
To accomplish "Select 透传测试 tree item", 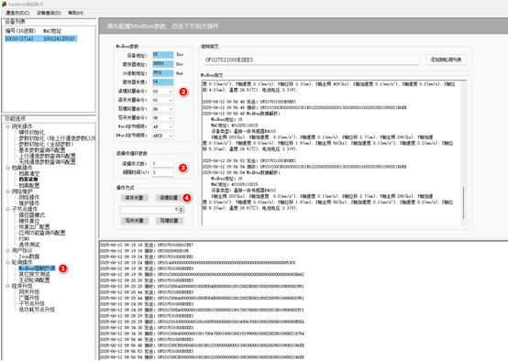I will [29, 245].
